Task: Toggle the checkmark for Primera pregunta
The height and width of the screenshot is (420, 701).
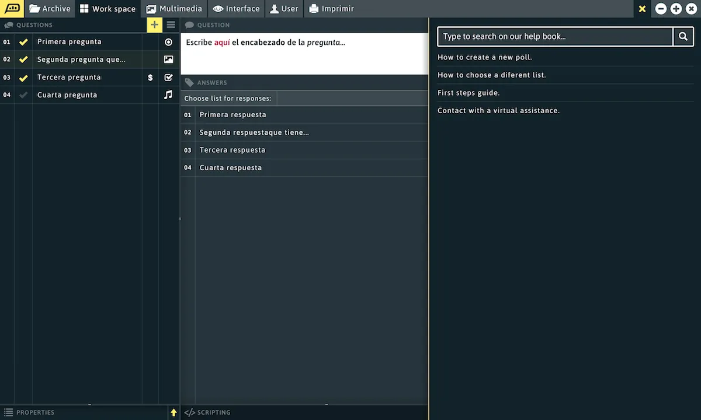Action: (x=23, y=42)
